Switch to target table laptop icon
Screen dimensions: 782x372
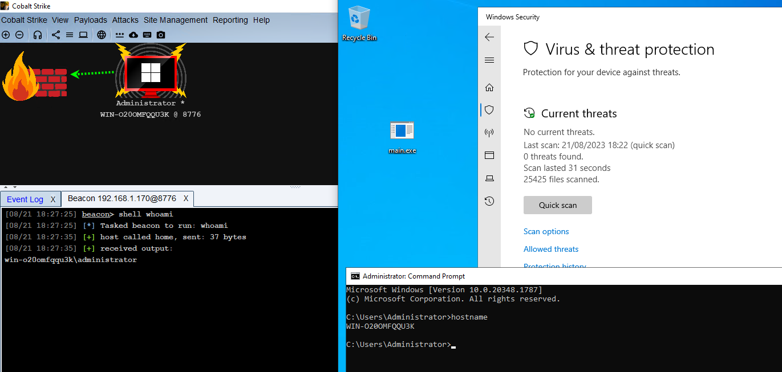(83, 35)
